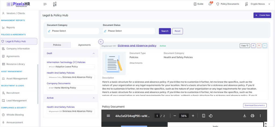Screen dimensions: 275x127
Task: Click the PDF page number field
Action: coord(157,116)
